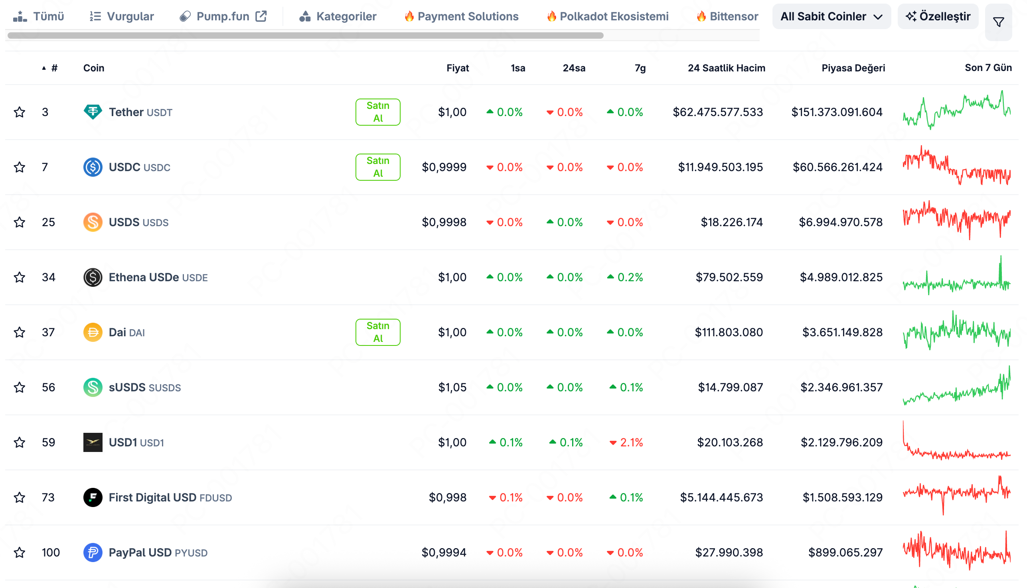Star the First Digital USD row
The image size is (1027, 588).
pyautogui.click(x=20, y=497)
